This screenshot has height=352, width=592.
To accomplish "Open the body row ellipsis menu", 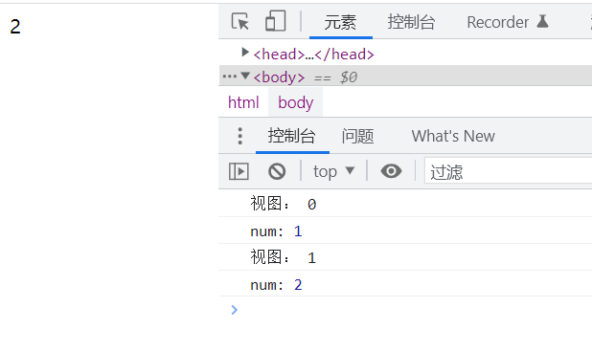I will [230, 77].
